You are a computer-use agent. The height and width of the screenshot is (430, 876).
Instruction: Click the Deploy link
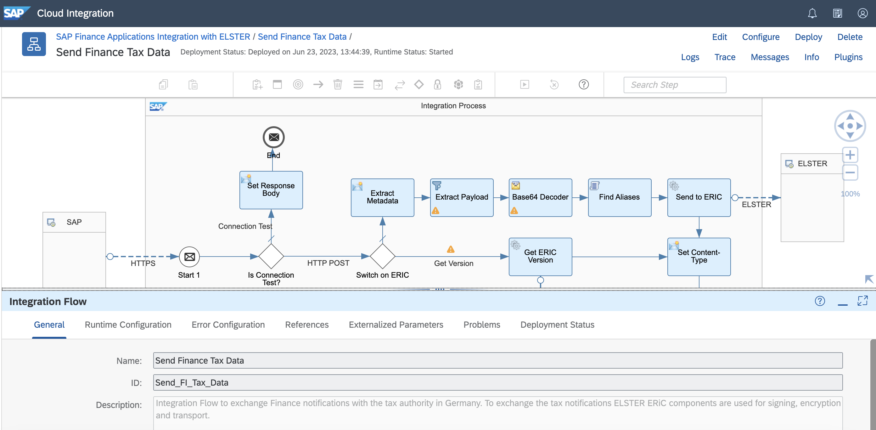[x=808, y=37]
